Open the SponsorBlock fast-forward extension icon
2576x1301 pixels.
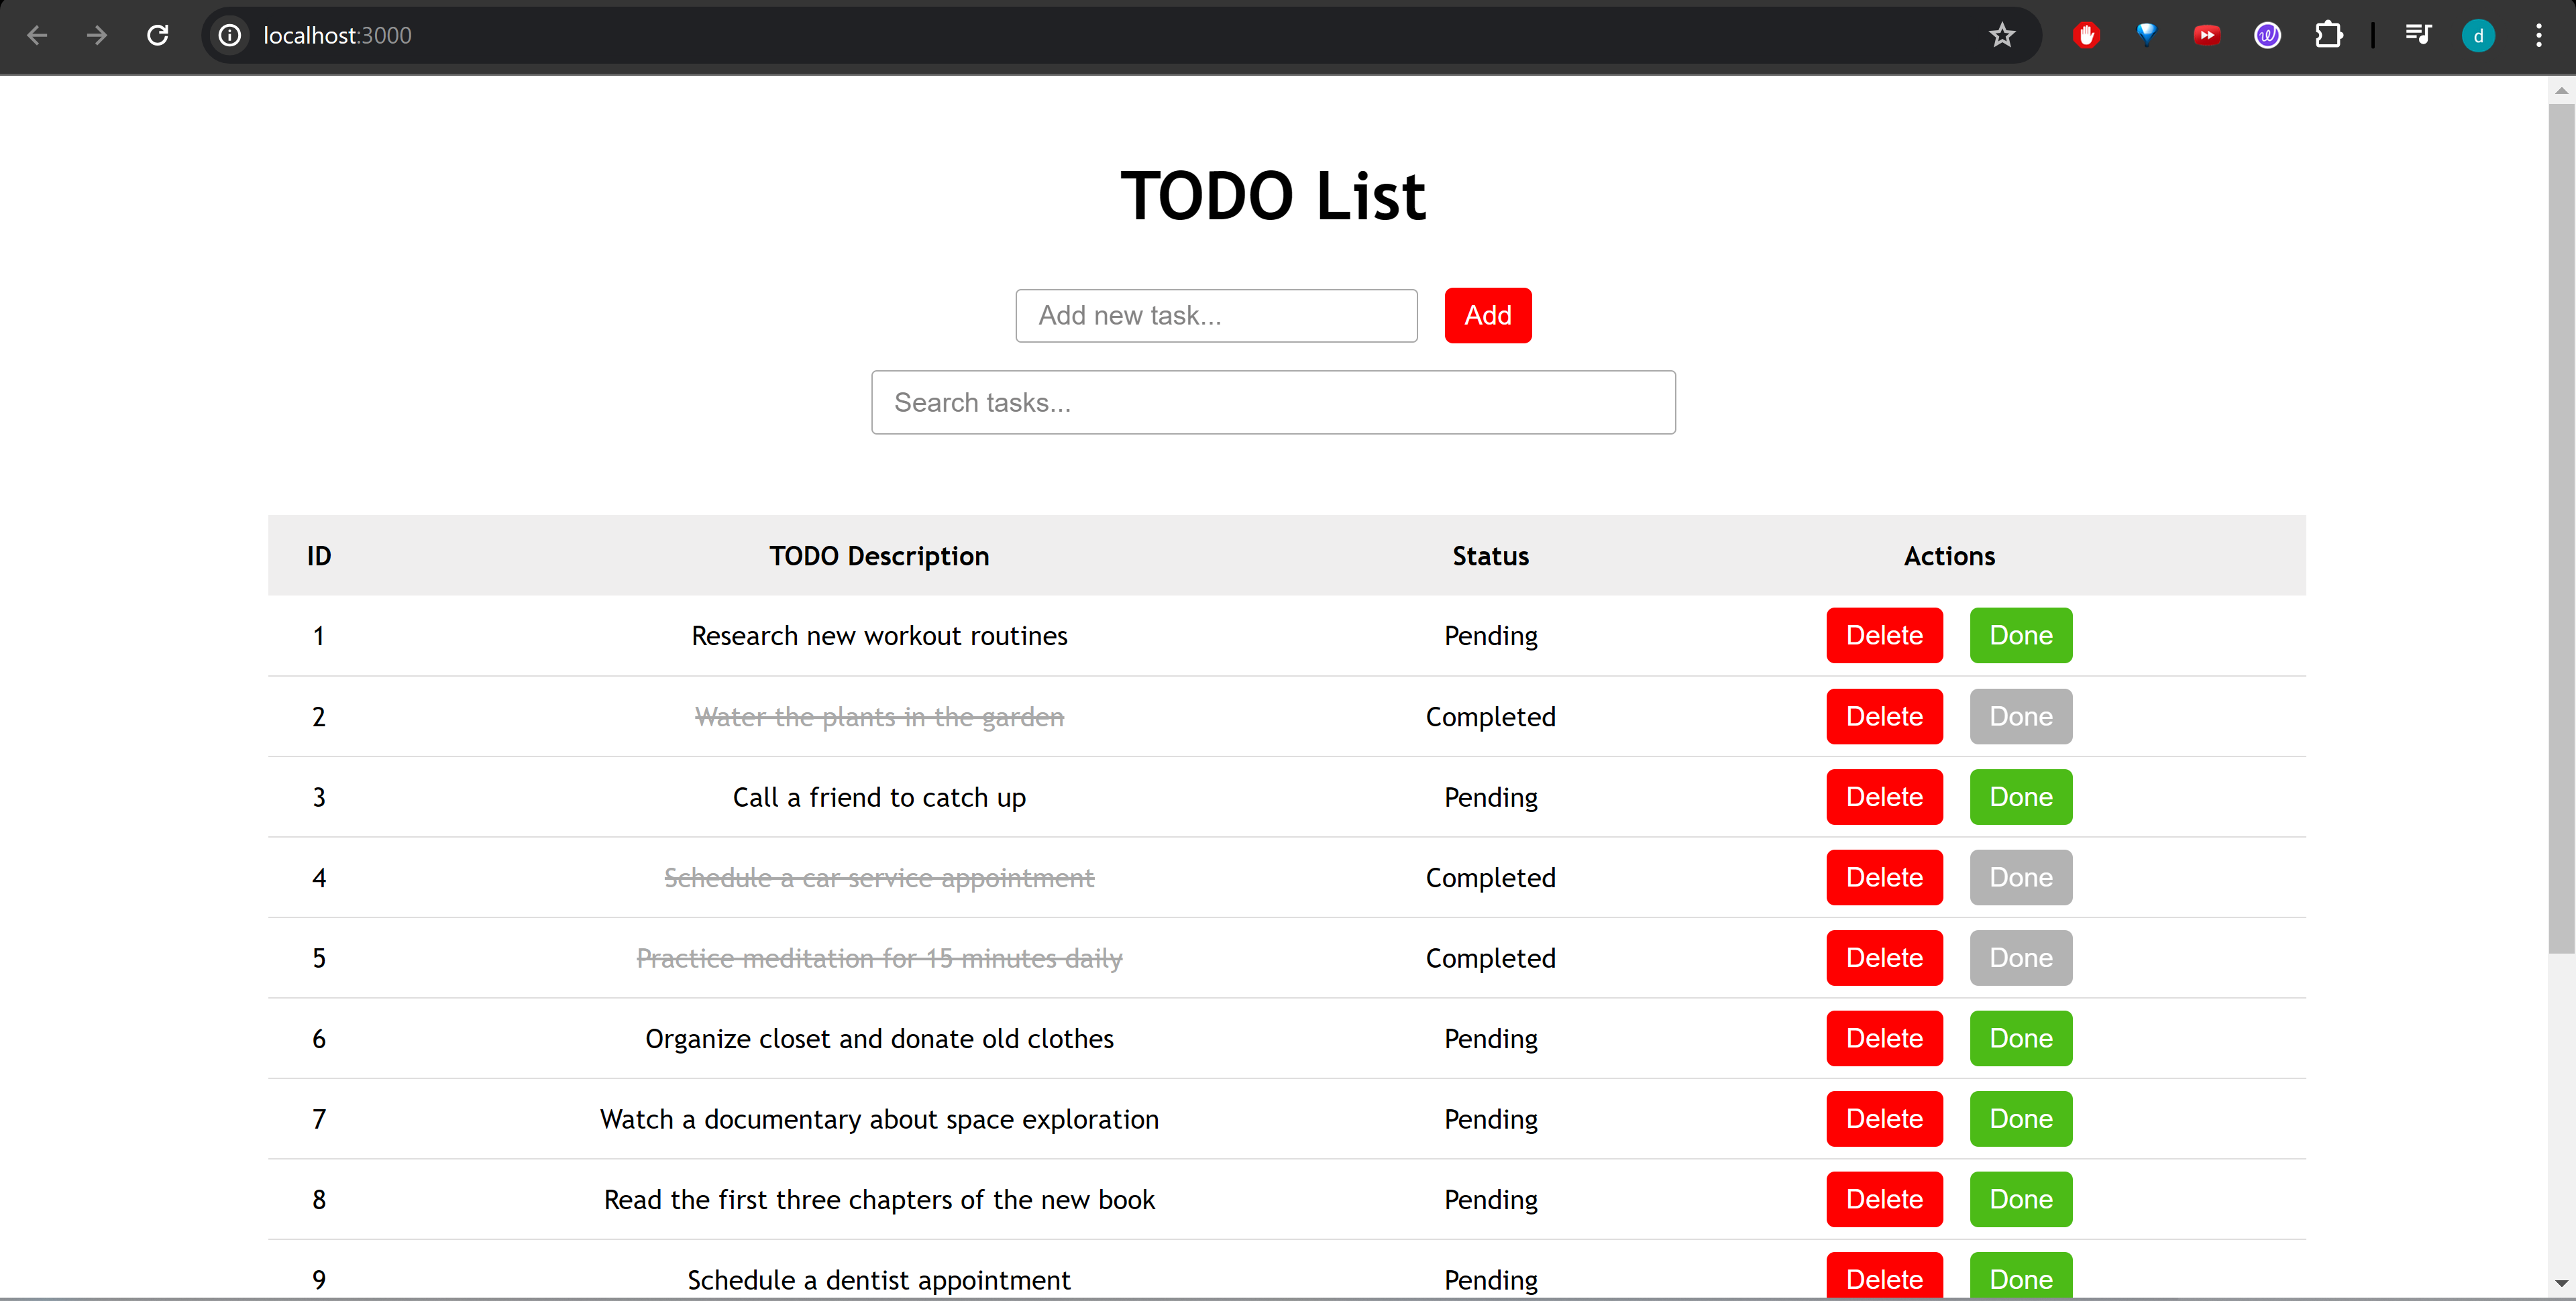[2207, 35]
